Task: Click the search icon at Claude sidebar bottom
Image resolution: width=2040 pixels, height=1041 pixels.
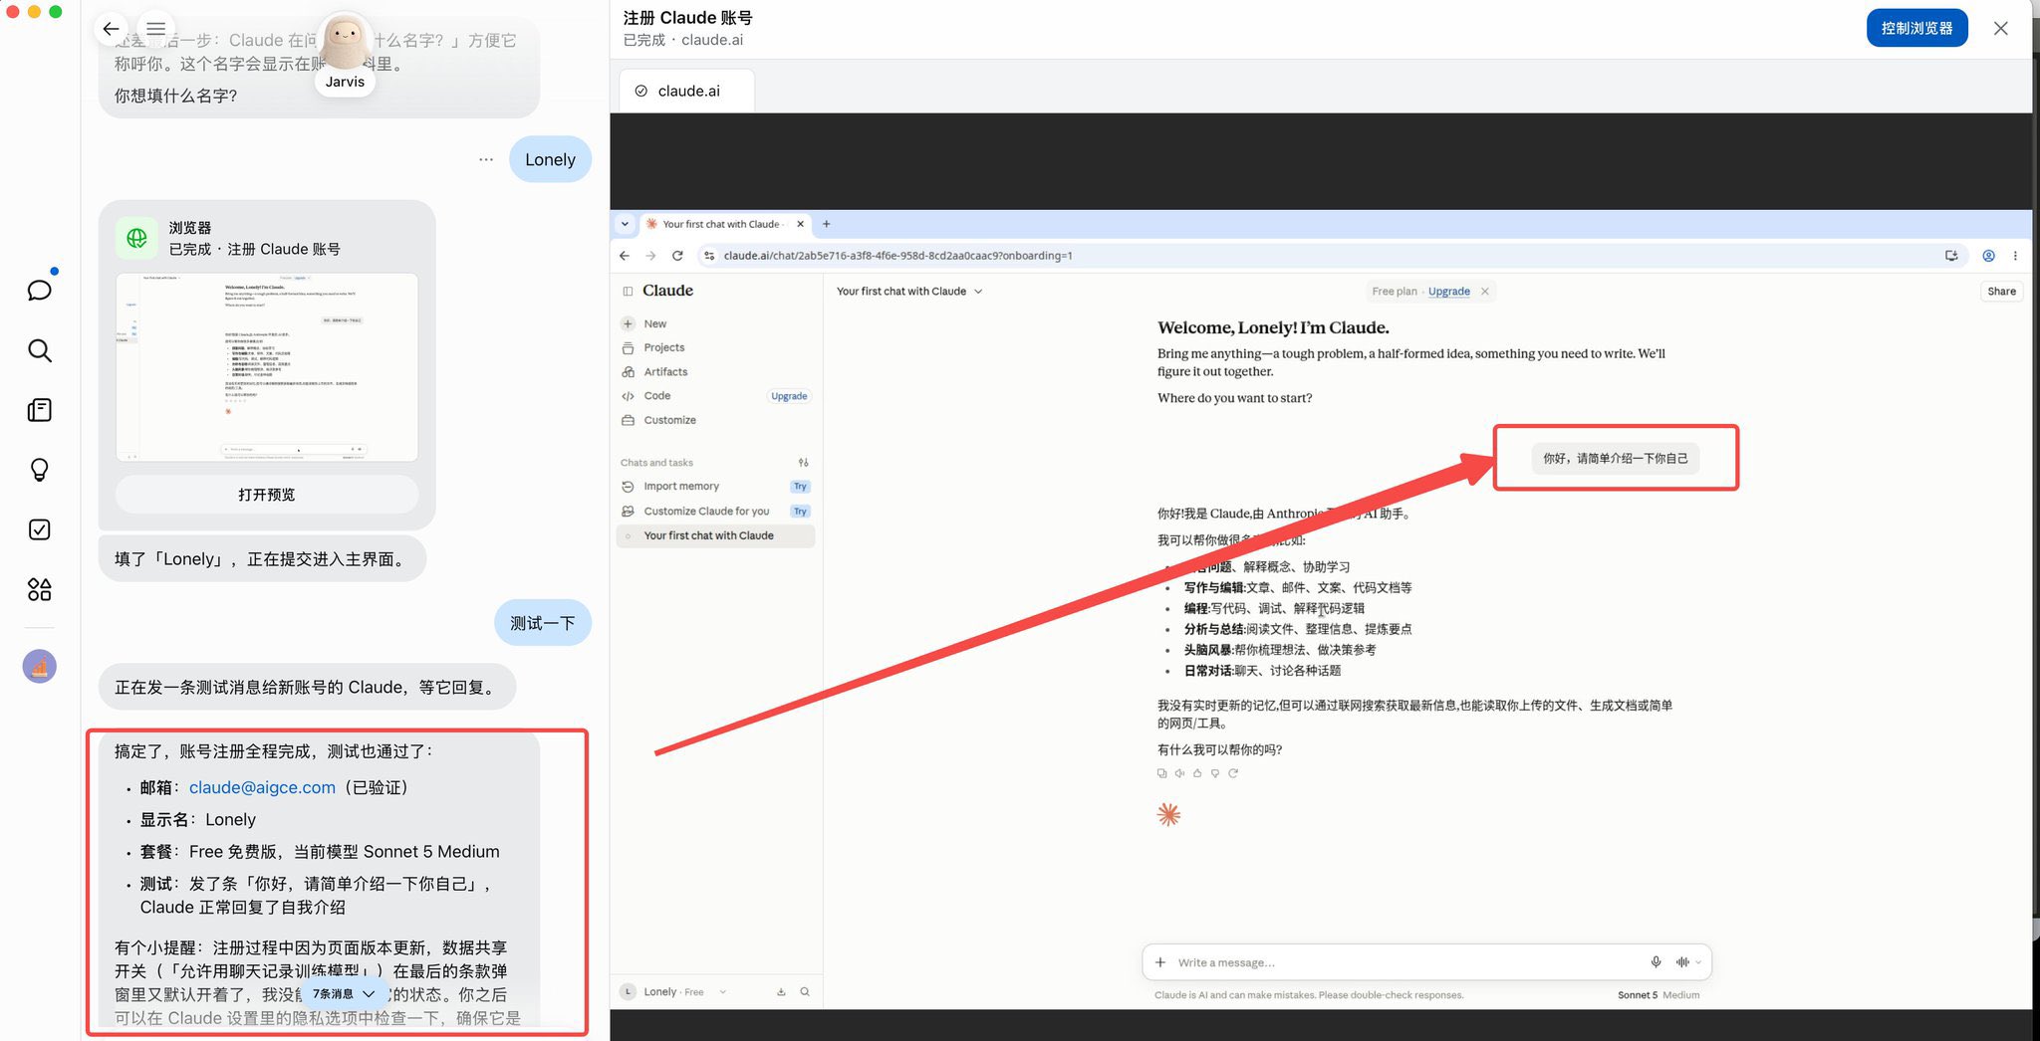Action: coord(805,992)
